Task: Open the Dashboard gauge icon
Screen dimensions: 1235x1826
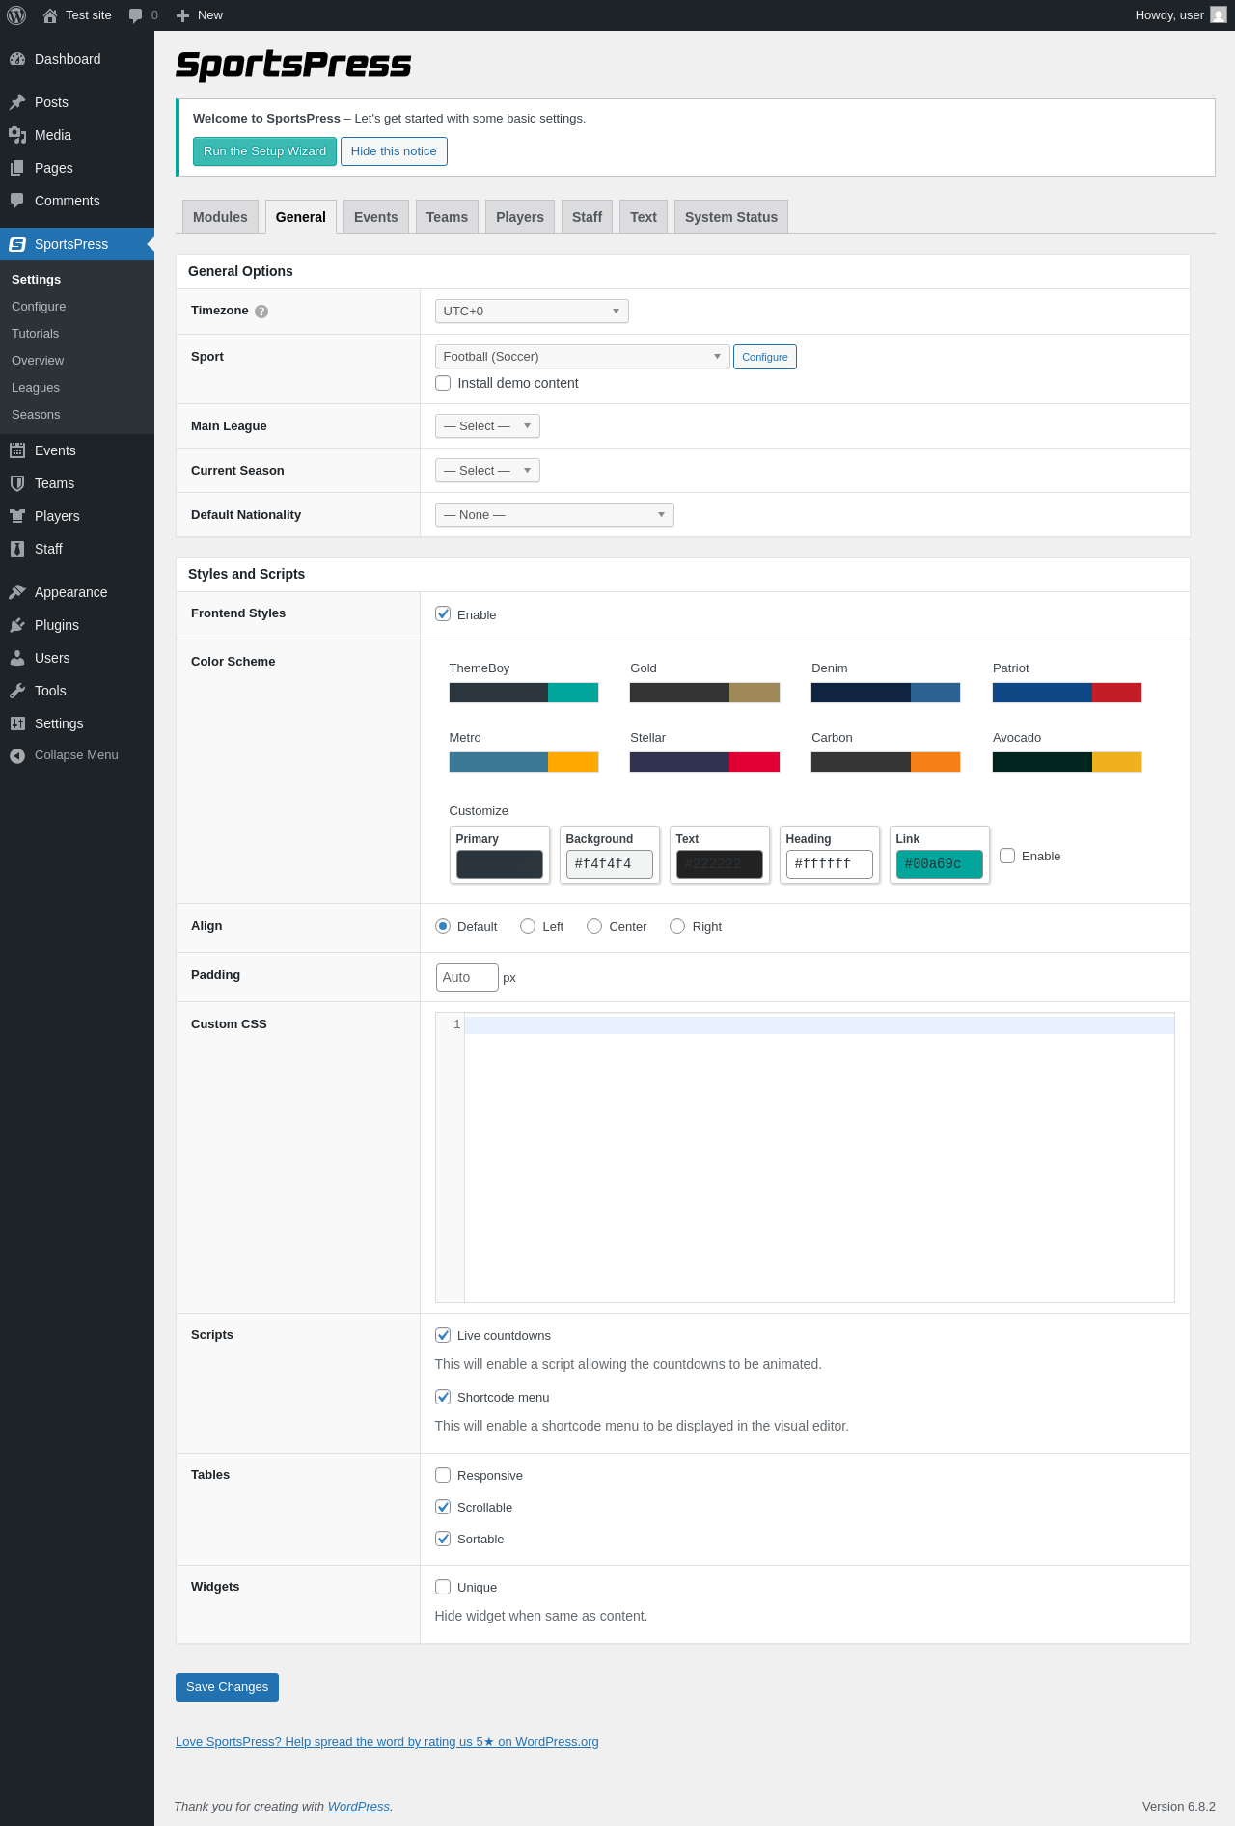Action: (x=17, y=59)
